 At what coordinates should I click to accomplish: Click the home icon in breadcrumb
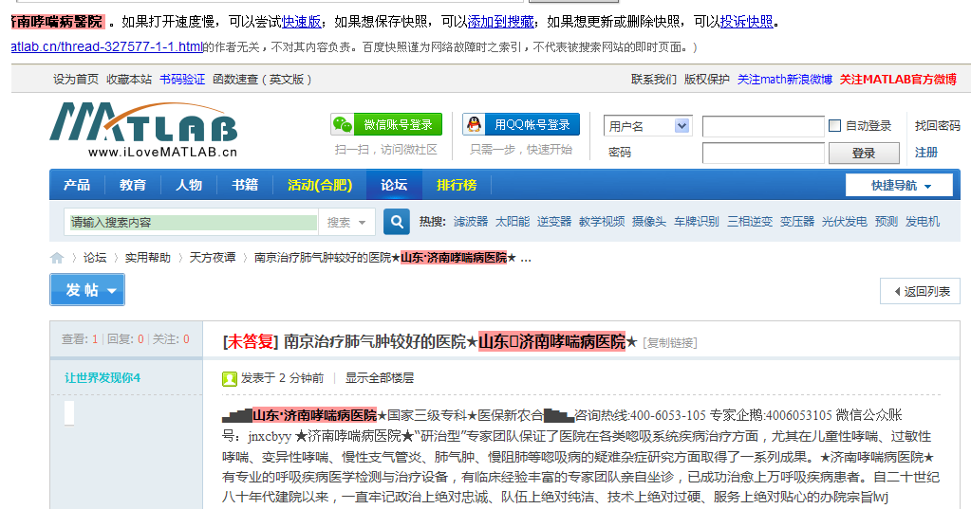[57, 258]
